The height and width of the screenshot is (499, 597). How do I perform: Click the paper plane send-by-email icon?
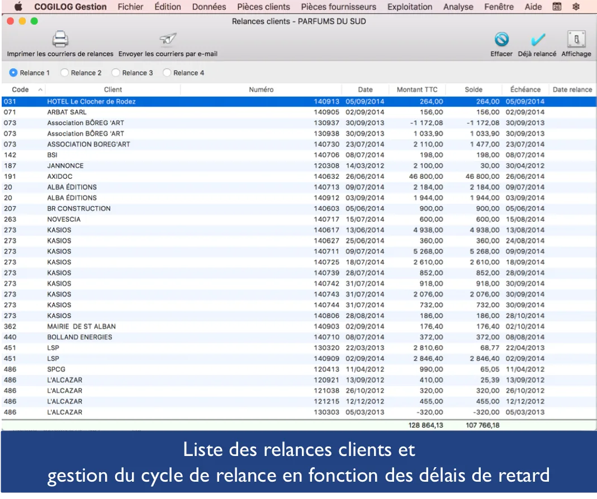[x=168, y=39]
